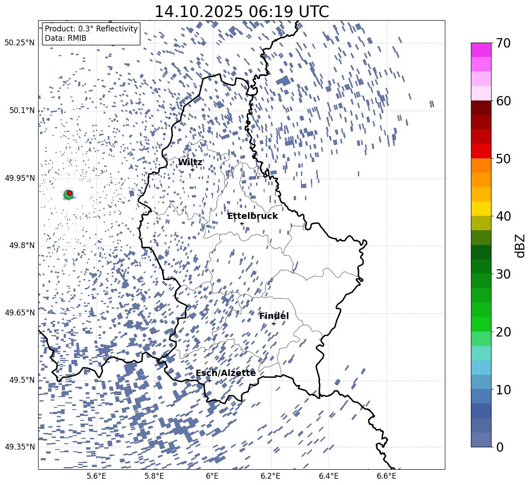Click the magenta color near 70 dBZ
The height and width of the screenshot is (485, 531).
481,50
